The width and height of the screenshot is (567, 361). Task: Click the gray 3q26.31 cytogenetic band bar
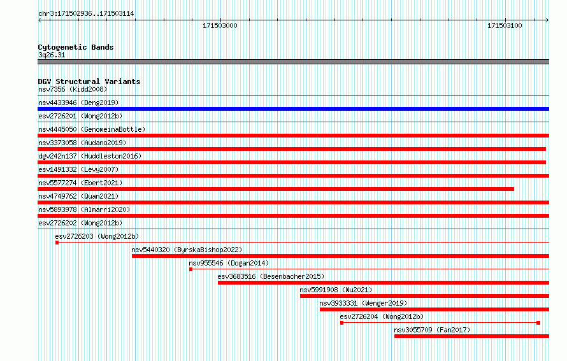click(293, 62)
